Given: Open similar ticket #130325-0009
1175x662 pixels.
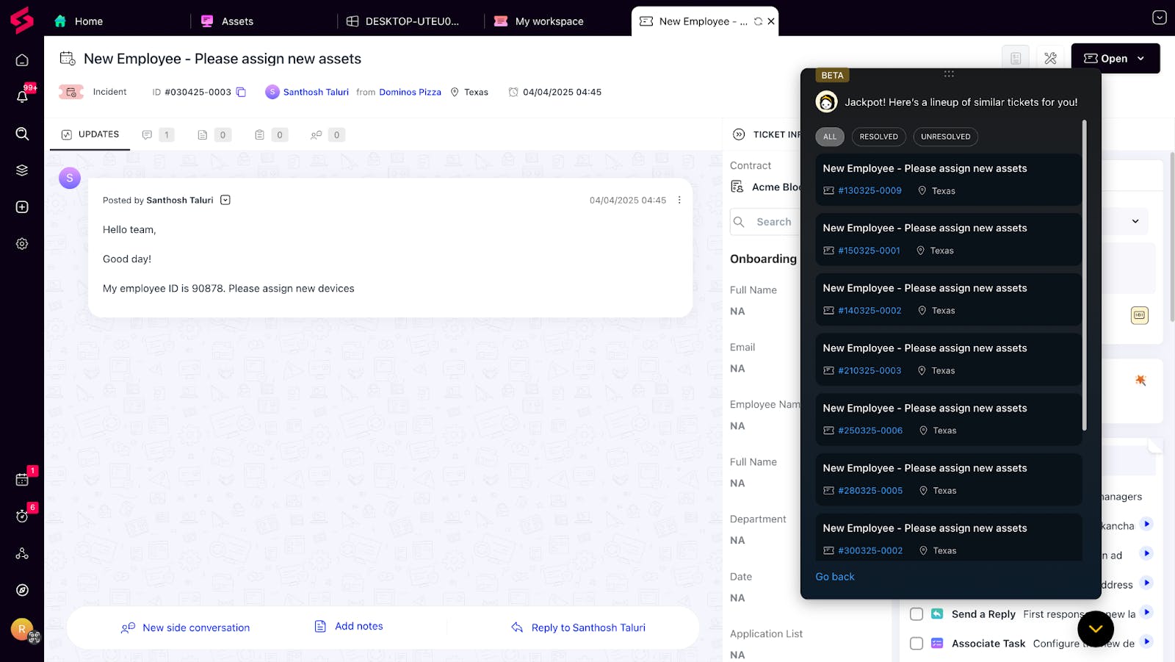Looking at the screenshot, I should click(x=869, y=191).
